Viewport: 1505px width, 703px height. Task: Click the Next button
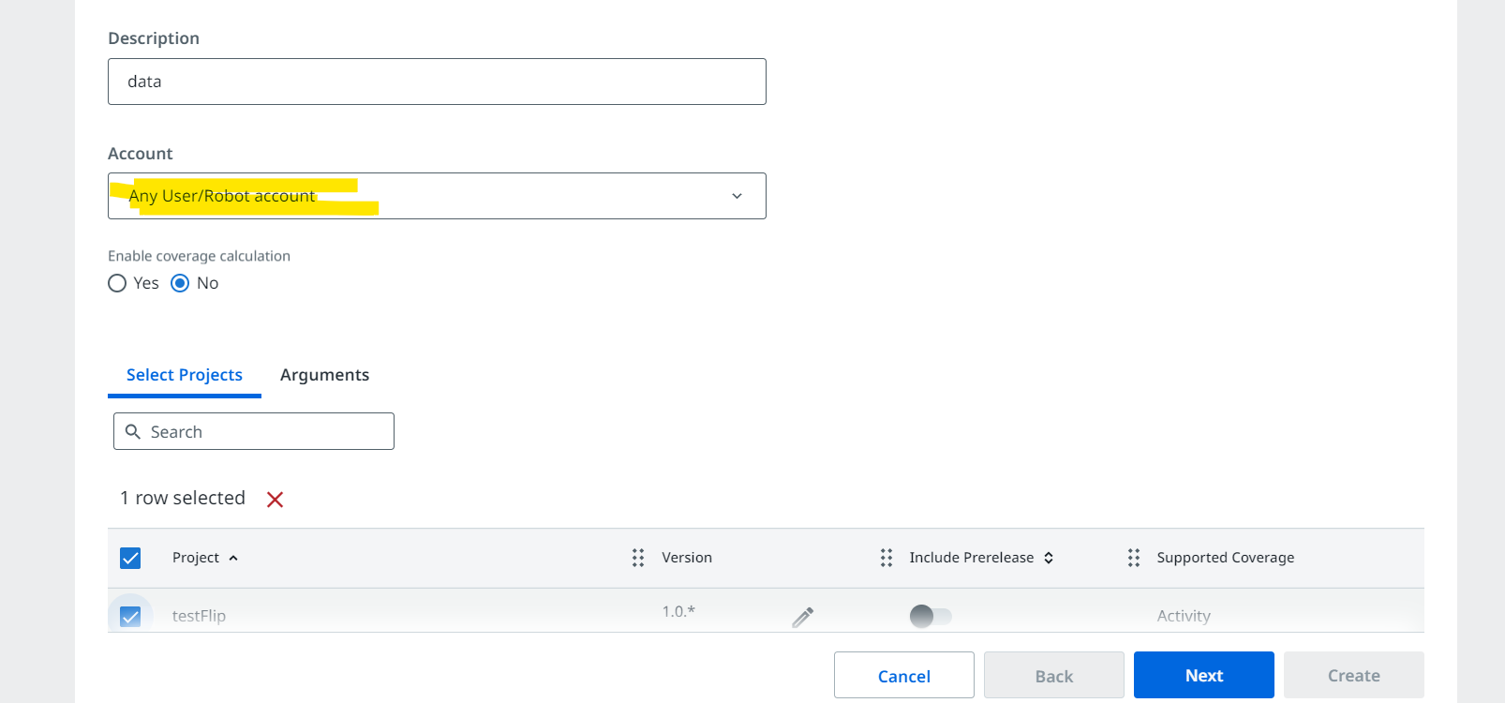click(x=1203, y=675)
